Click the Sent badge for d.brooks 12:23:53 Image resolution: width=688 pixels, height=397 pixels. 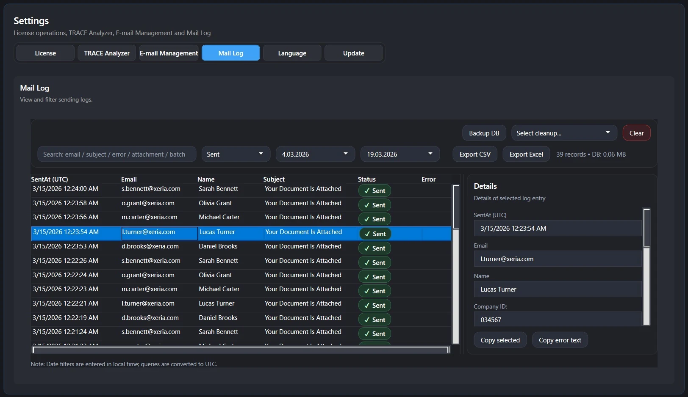pyautogui.click(x=375, y=248)
